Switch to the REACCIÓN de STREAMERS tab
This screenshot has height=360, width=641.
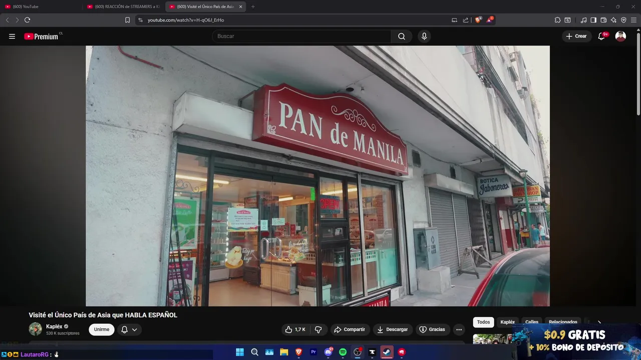[123, 6]
